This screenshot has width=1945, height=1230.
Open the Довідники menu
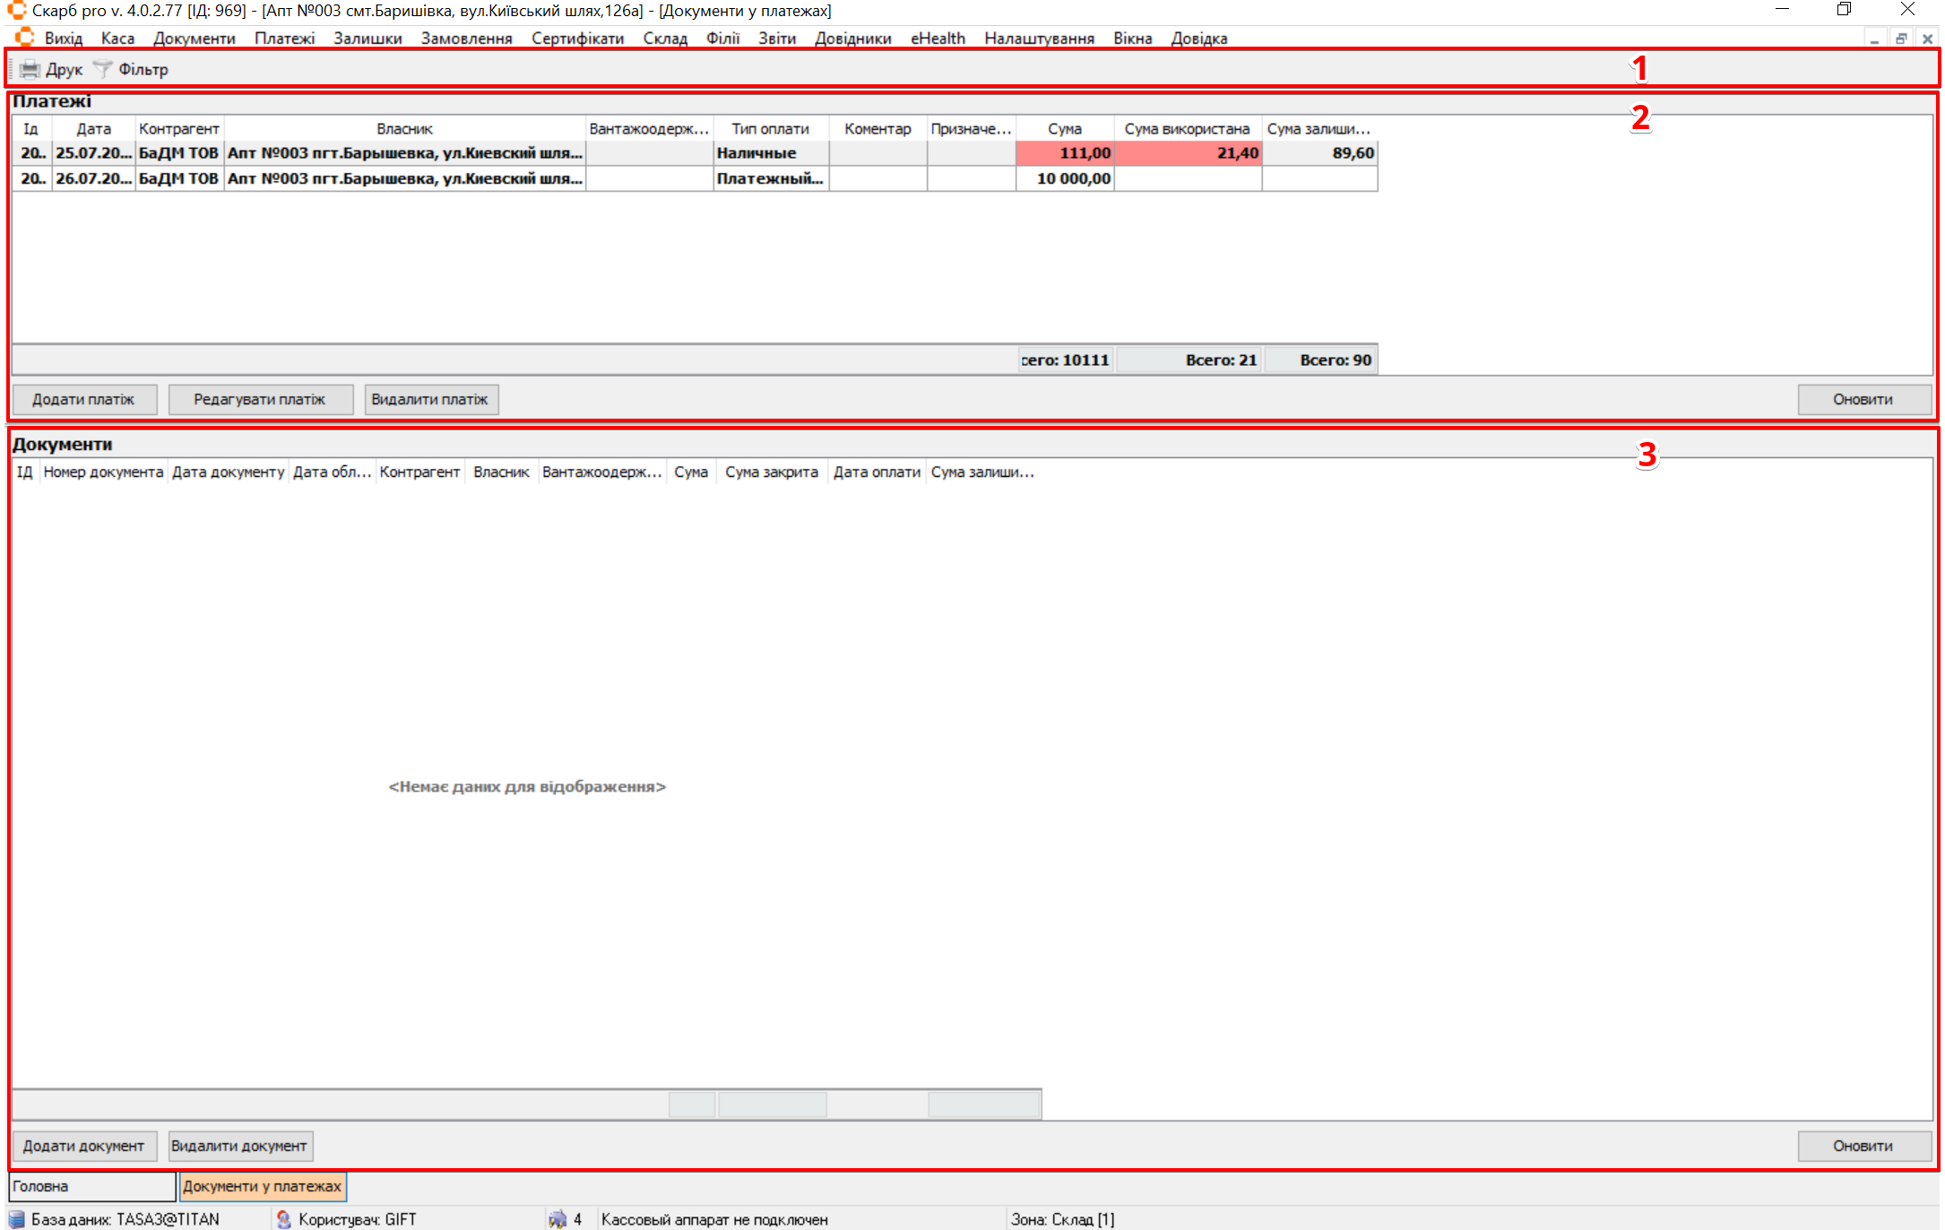click(852, 39)
